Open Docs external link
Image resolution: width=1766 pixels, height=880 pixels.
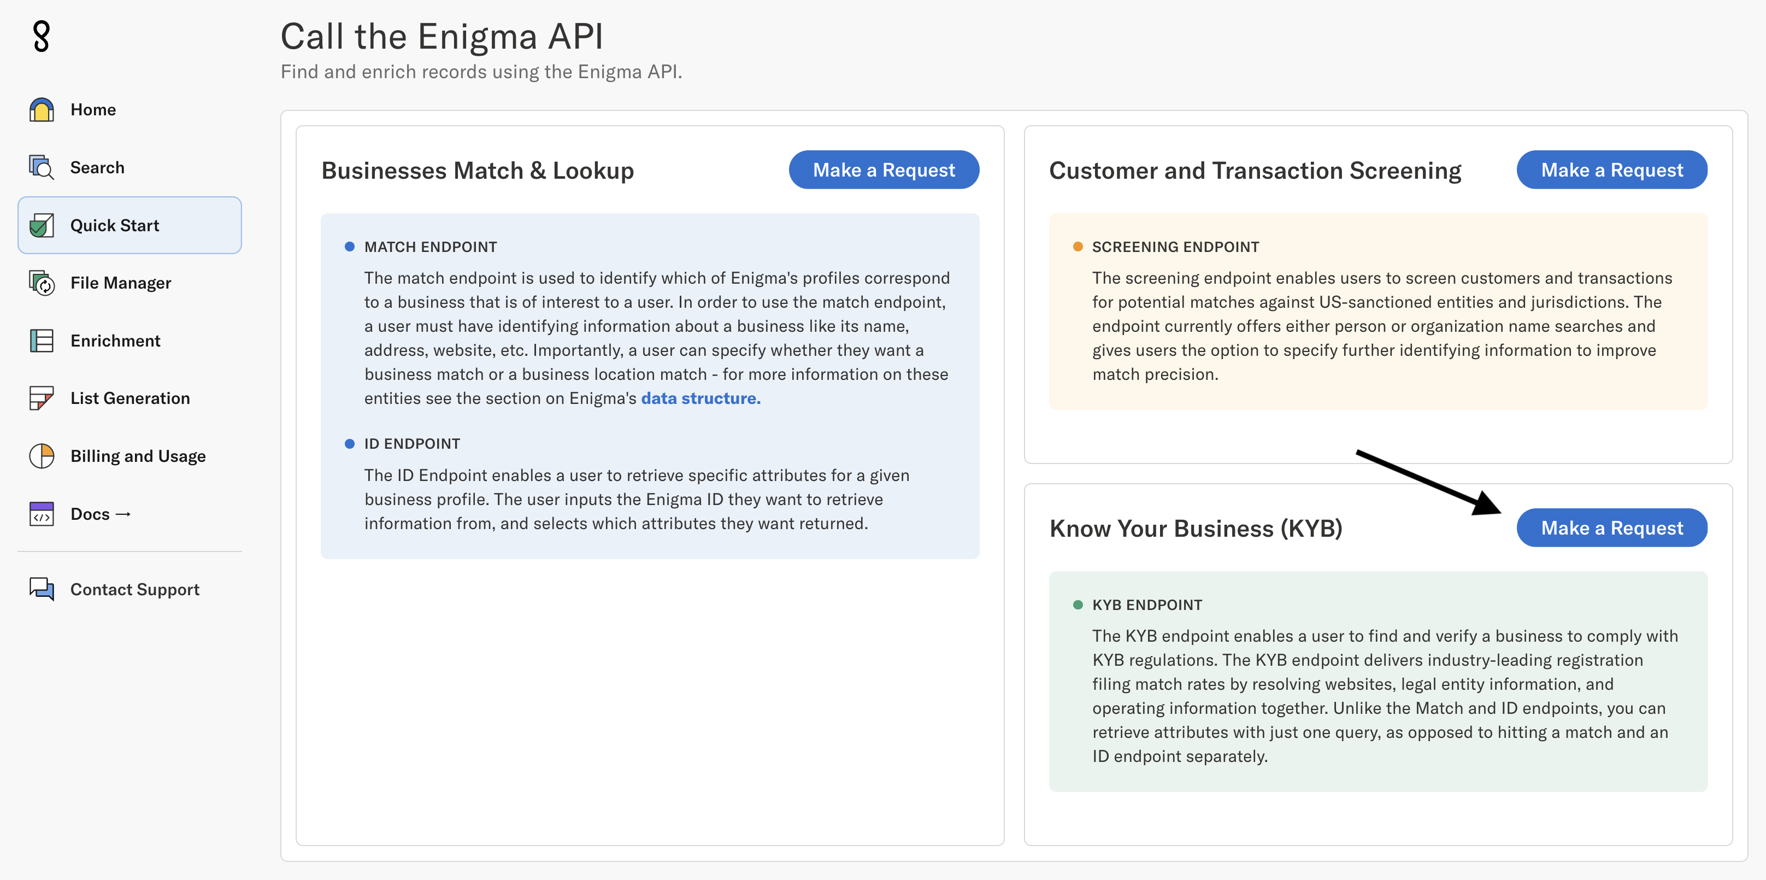(x=100, y=514)
